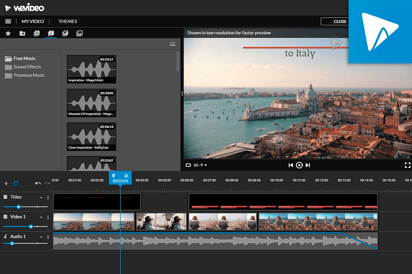The height and width of the screenshot is (274, 412).
Task: Undo the last action
Action: [38, 183]
